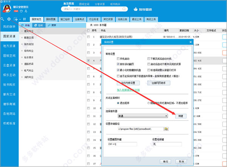Viewport: 227px width, 167px height.
Task: Open 我的版块 in left sidebar
Action: (9, 26)
